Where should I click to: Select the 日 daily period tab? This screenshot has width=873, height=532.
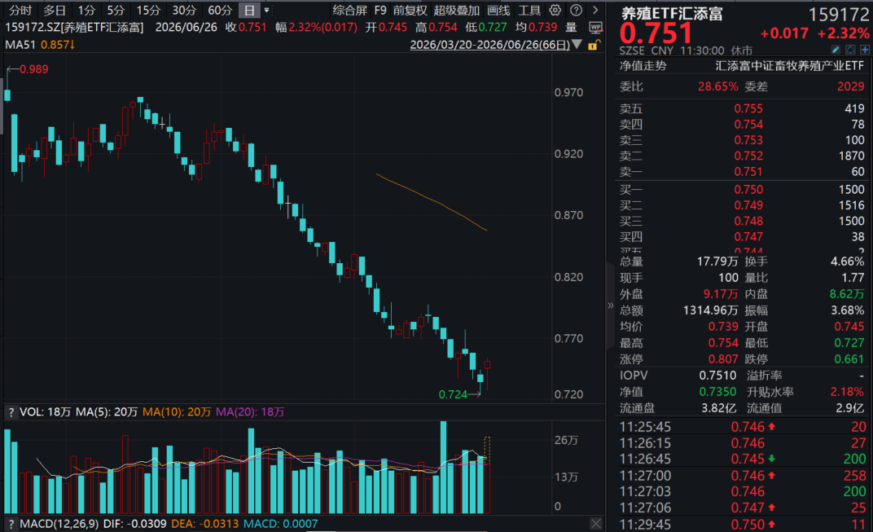click(249, 10)
